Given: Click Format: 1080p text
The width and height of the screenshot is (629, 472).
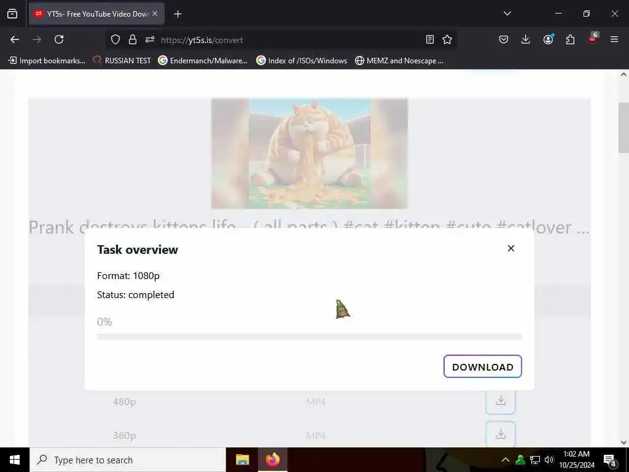Looking at the screenshot, I should click(128, 276).
